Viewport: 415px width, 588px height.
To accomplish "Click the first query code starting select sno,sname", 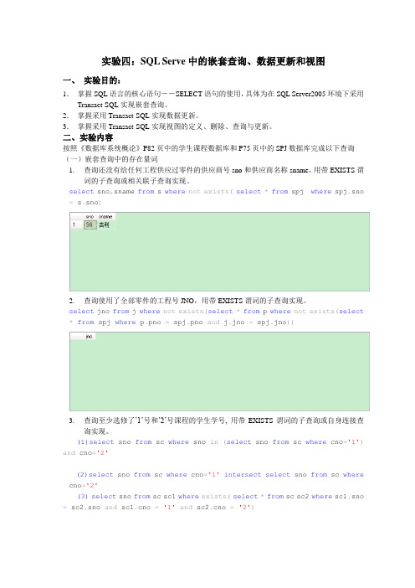I will pos(217,197).
